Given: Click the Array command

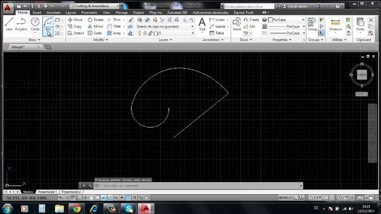Looking at the screenshot, I should pyautogui.click(x=114, y=33).
